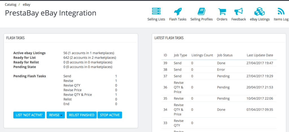Viewport: 289px width, 132px height.
Task: Click the Revise QTY pending task entry
Action: coord(72,85)
